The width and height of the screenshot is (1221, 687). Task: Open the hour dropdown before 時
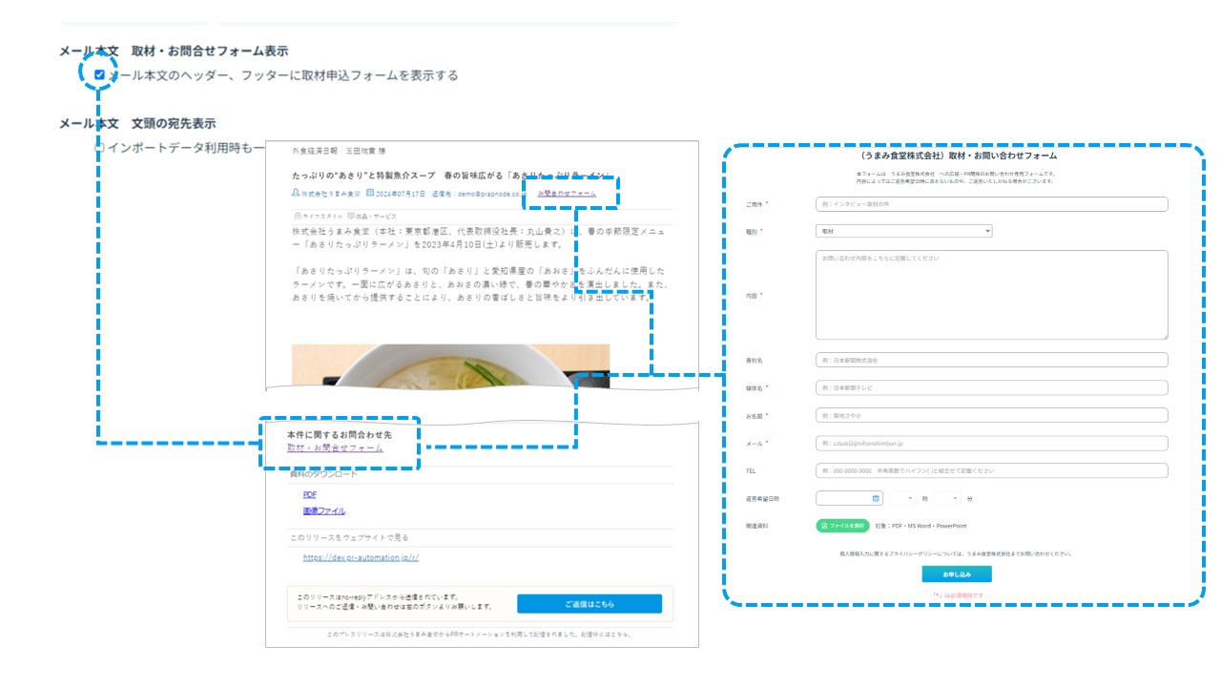coord(901,498)
